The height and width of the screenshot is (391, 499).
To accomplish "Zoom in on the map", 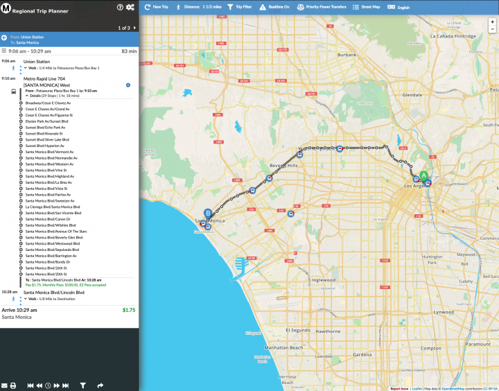I will [492, 21].
